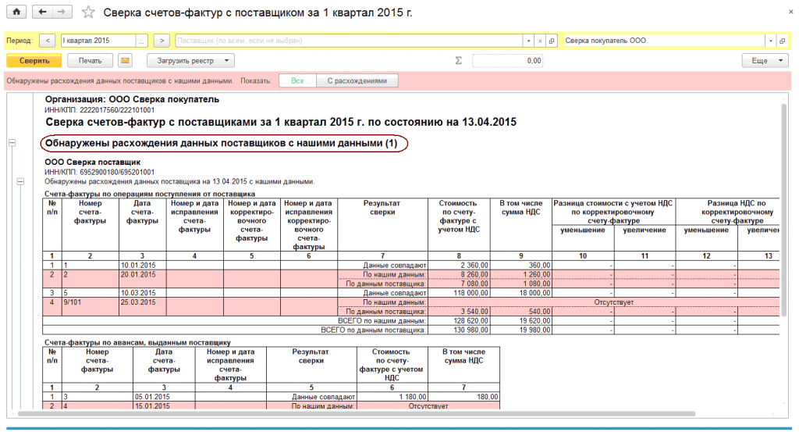Screen dimensions: 799x432
Task: Go back with the left arrow
Action: coord(42,12)
